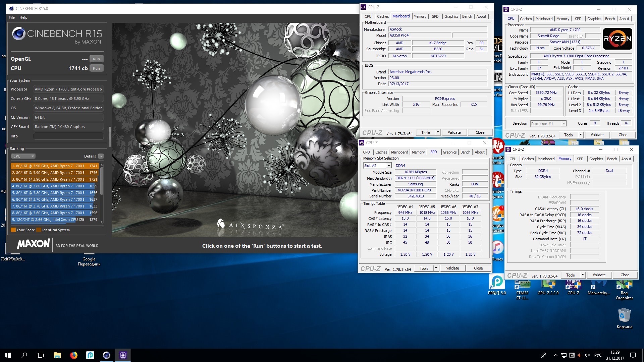Screen dimensions: 644x362
Task: Open STM32 ST-LI desktop shortcut
Action: coord(522,290)
